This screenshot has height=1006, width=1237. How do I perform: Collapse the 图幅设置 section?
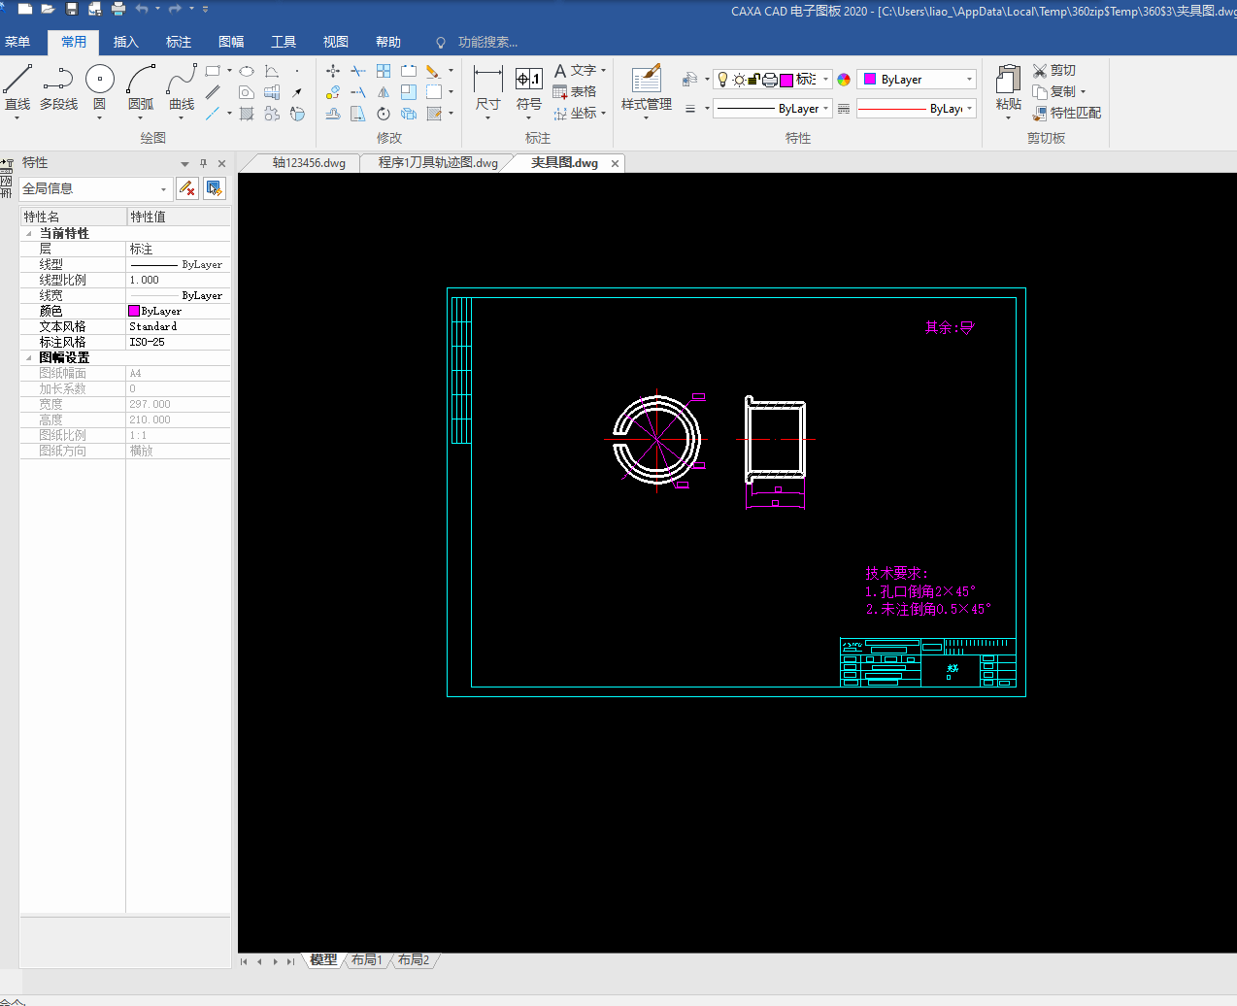28,358
